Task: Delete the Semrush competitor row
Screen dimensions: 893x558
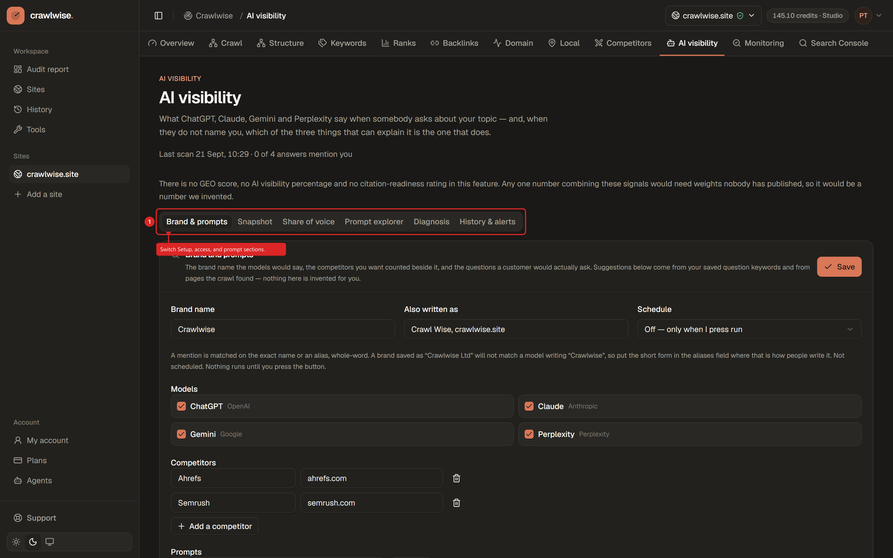Action: tap(457, 503)
